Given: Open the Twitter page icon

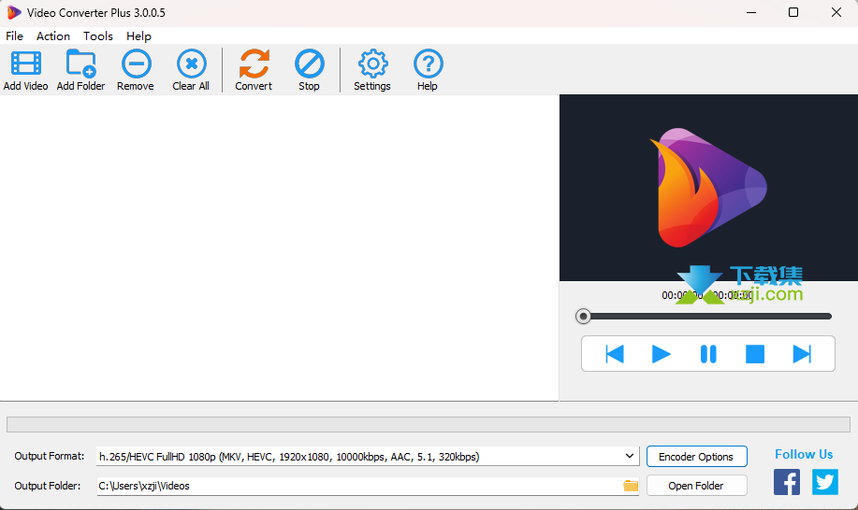Looking at the screenshot, I should click(x=824, y=482).
